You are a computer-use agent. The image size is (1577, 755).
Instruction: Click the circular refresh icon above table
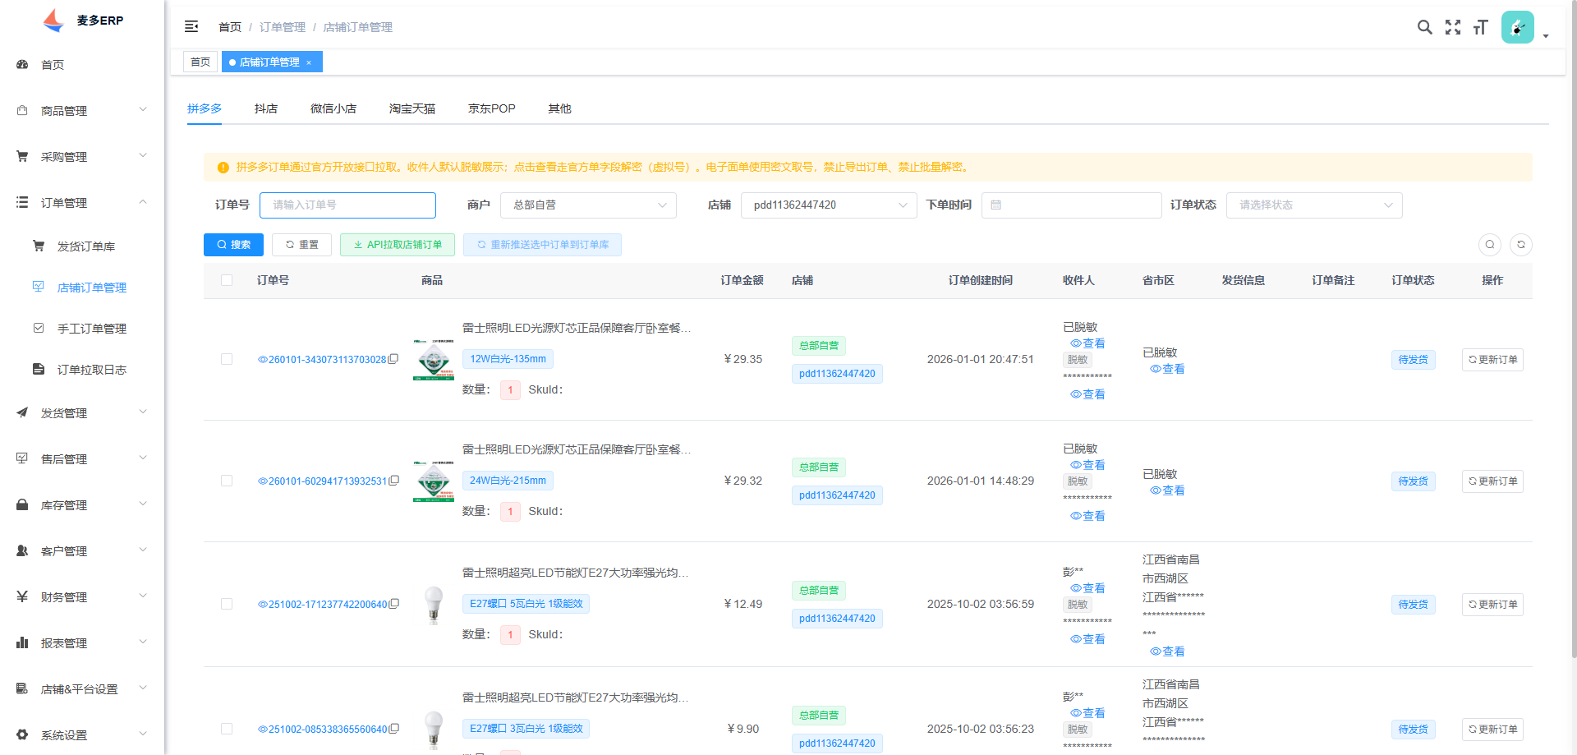(x=1521, y=245)
